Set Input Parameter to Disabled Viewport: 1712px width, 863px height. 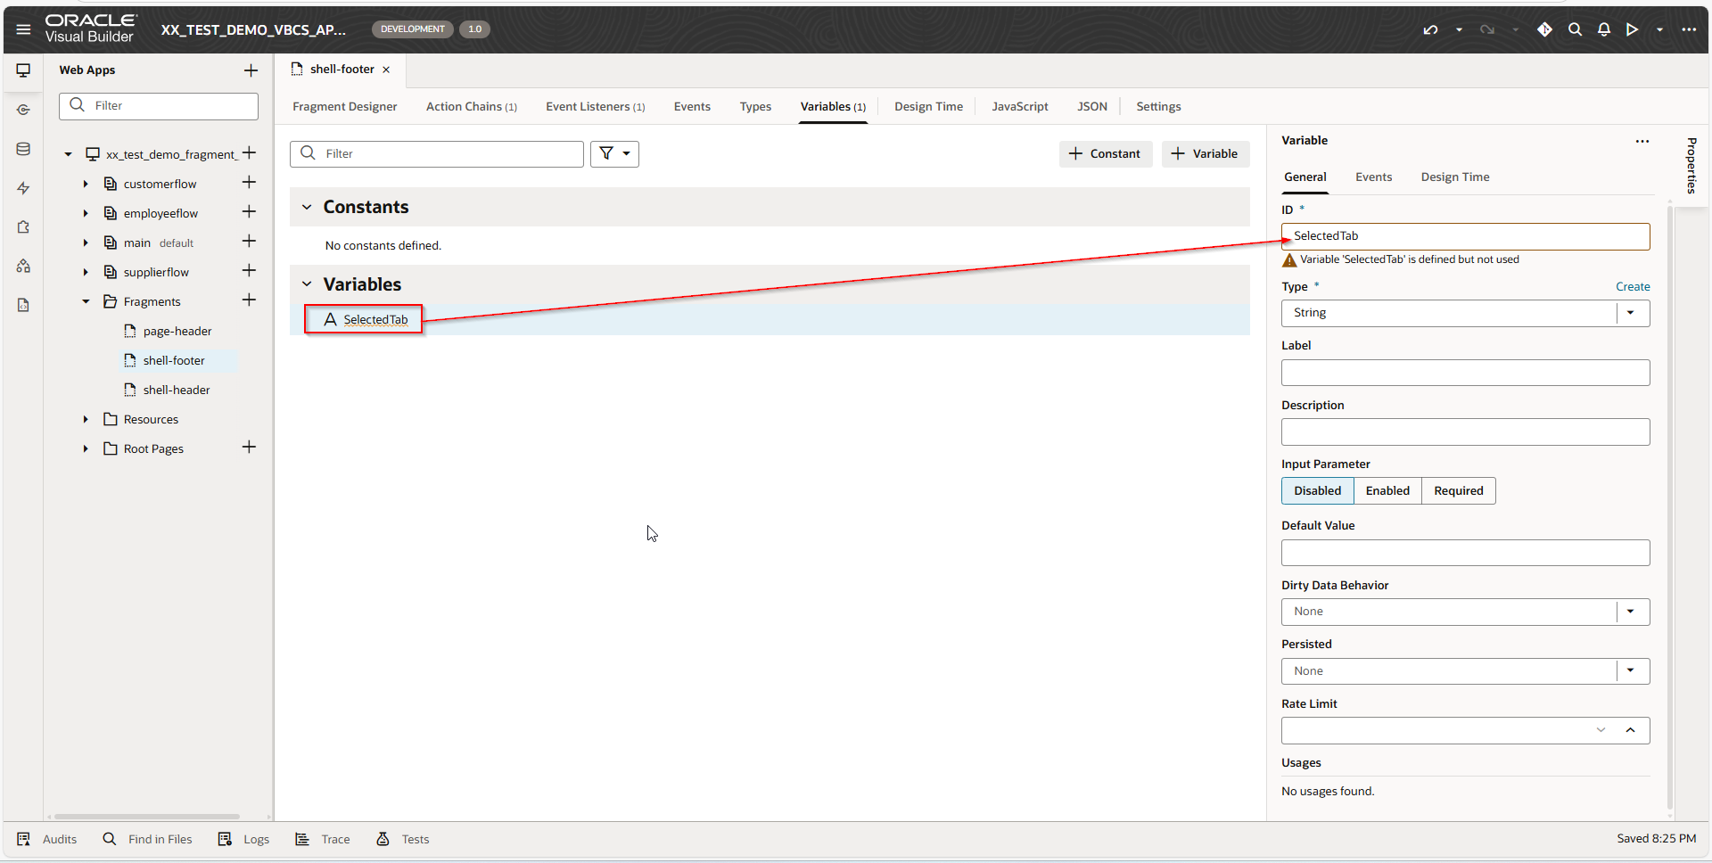point(1317,491)
